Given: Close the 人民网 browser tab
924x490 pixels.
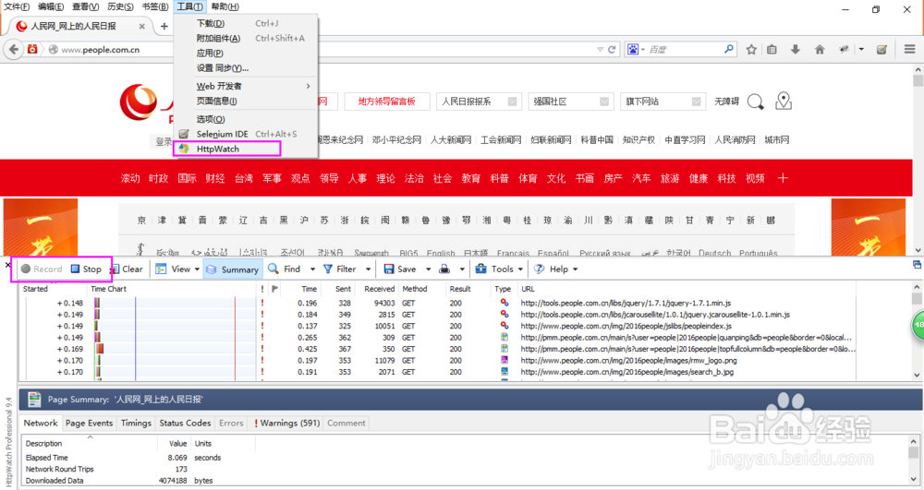Looking at the screenshot, I should click(x=141, y=26).
